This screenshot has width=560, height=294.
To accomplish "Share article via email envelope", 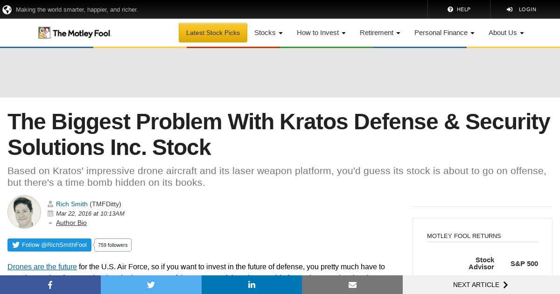I will [x=352, y=285].
